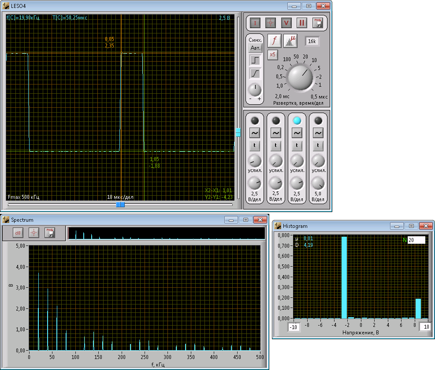Click the blue horizontal position slider thumb
The width and height of the screenshot is (435, 370).
pos(120,205)
